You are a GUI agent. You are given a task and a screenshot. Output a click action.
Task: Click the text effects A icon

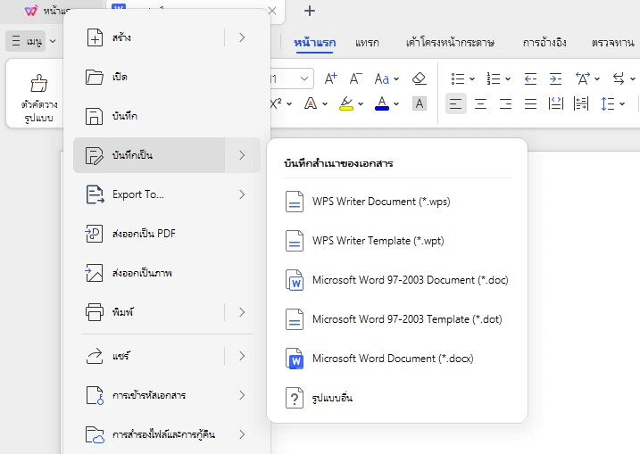point(311,103)
